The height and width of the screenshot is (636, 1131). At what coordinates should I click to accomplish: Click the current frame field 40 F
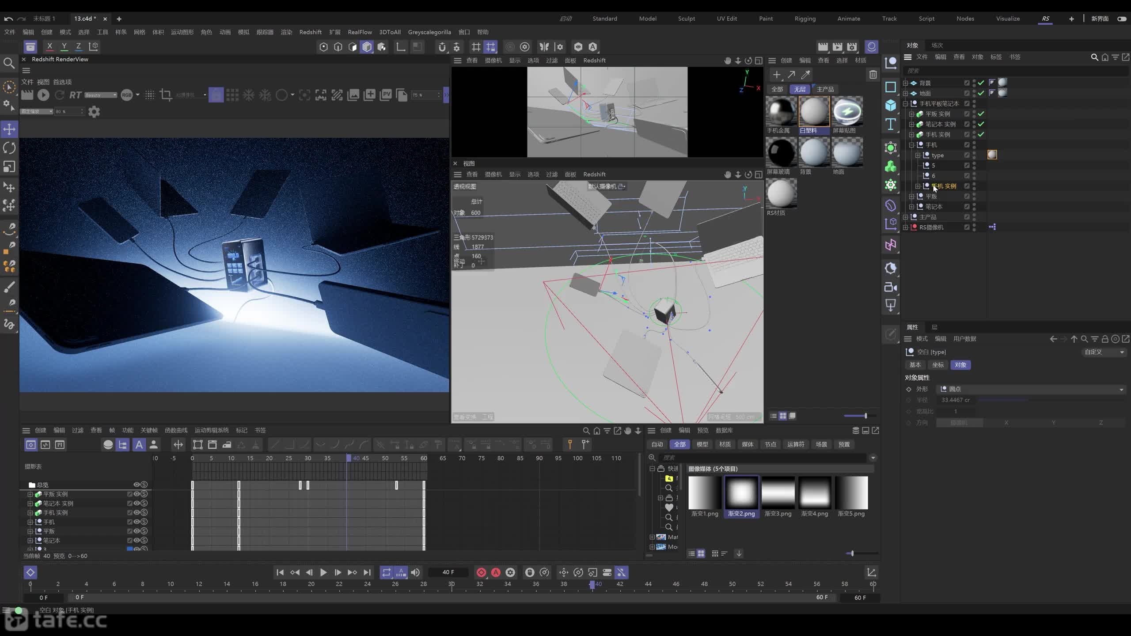pos(448,572)
